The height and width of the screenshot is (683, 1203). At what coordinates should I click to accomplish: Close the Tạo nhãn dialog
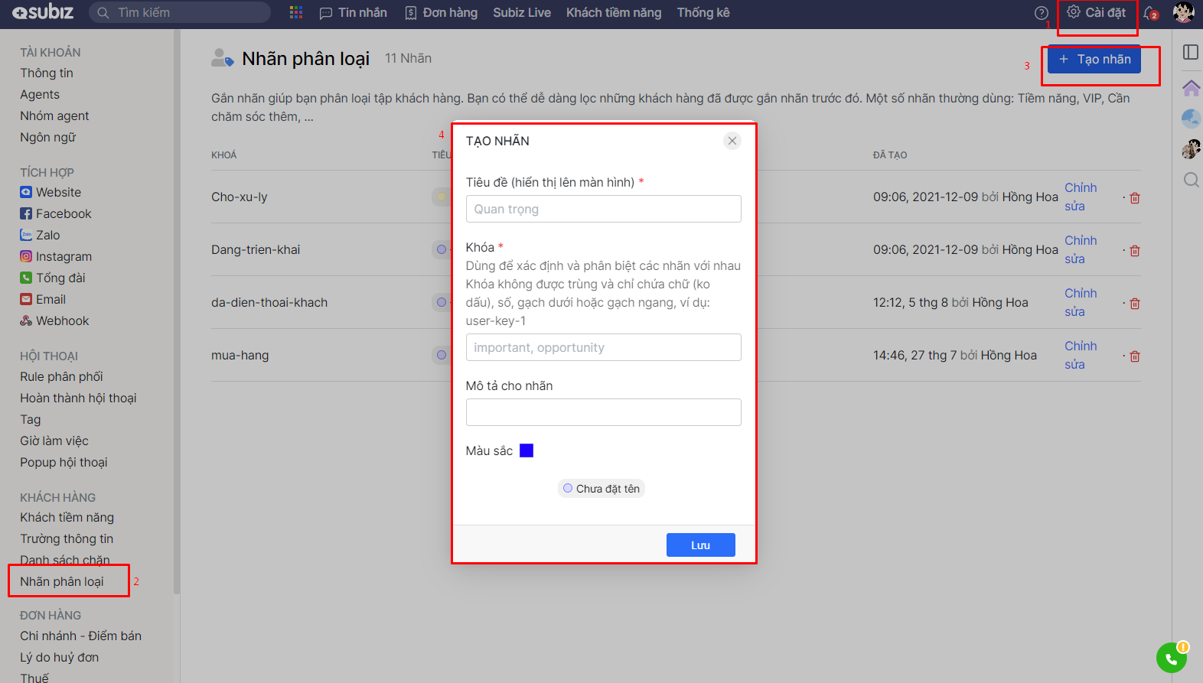[x=732, y=141]
